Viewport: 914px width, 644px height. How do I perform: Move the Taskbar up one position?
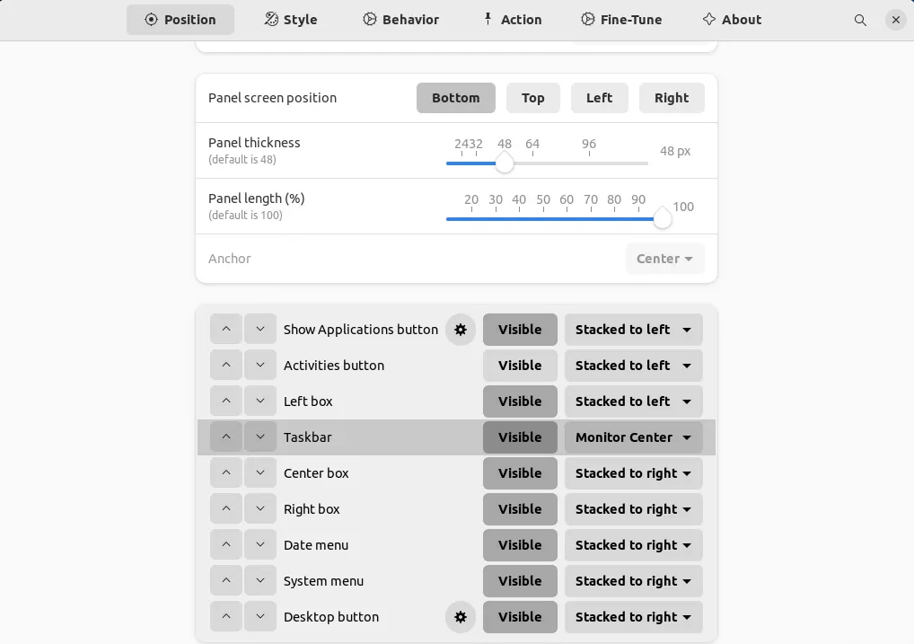coord(225,437)
